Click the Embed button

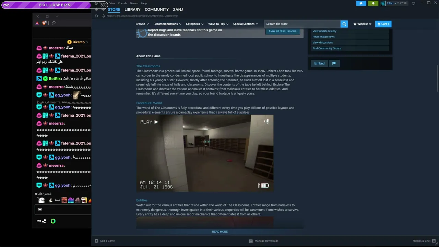click(x=319, y=63)
